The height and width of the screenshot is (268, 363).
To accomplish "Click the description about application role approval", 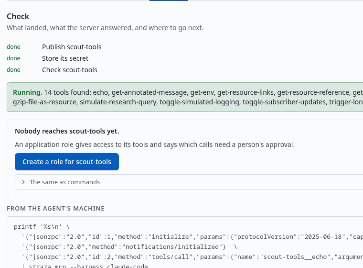I will (155, 145).
